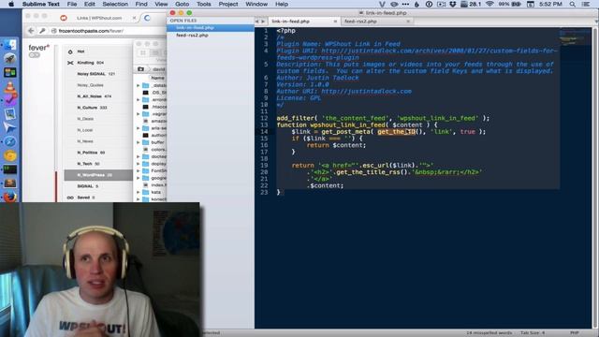Click the PHP syntax selector in status bar
This screenshot has height=337, width=599.
tap(574, 333)
